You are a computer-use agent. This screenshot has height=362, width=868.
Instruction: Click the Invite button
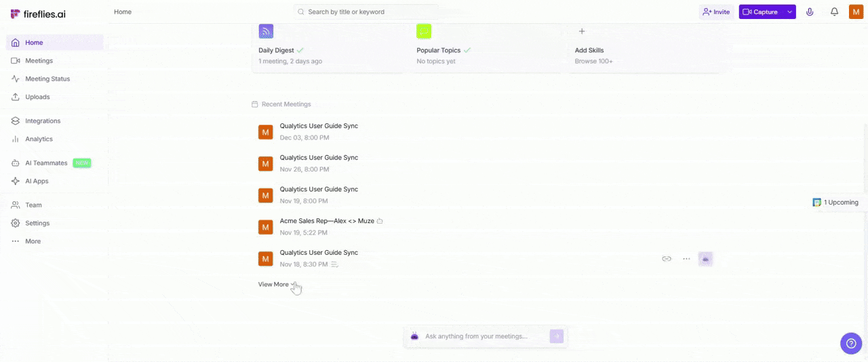716,12
